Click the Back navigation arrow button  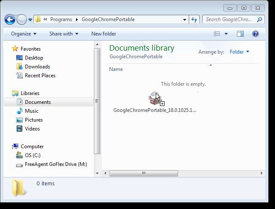tap(10, 19)
